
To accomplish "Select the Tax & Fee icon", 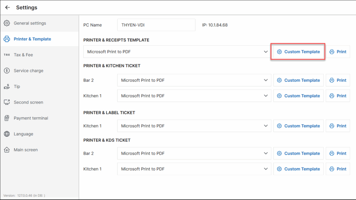I will click(7, 55).
